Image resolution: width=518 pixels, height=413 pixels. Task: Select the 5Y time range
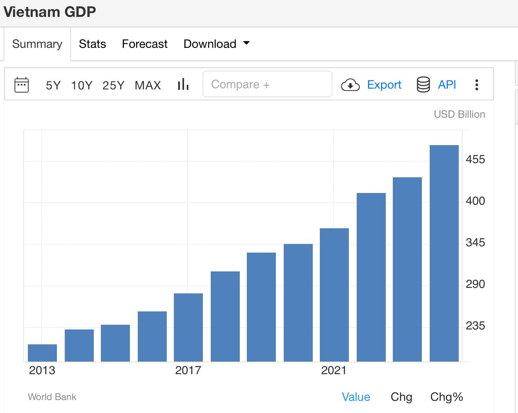(53, 85)
